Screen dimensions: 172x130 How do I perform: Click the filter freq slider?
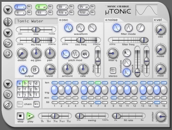[x=128, y=40]
